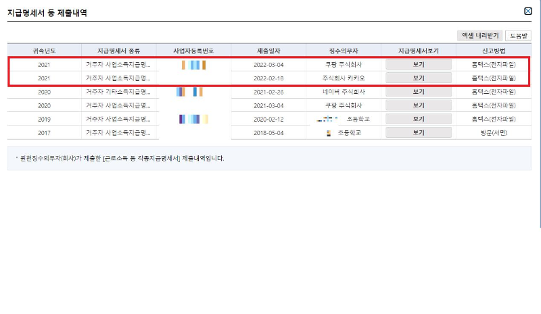Screen dimensions: 541x314
Task: Click 보기 for the 2020-02-12 초등학교 row
Action: 419,119
